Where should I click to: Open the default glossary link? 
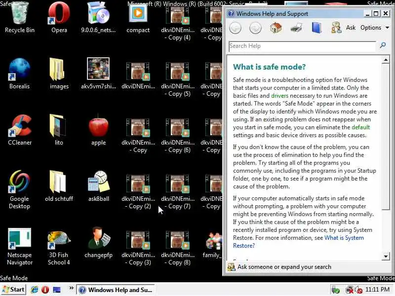pyautogui.click(x=361, y=127)
